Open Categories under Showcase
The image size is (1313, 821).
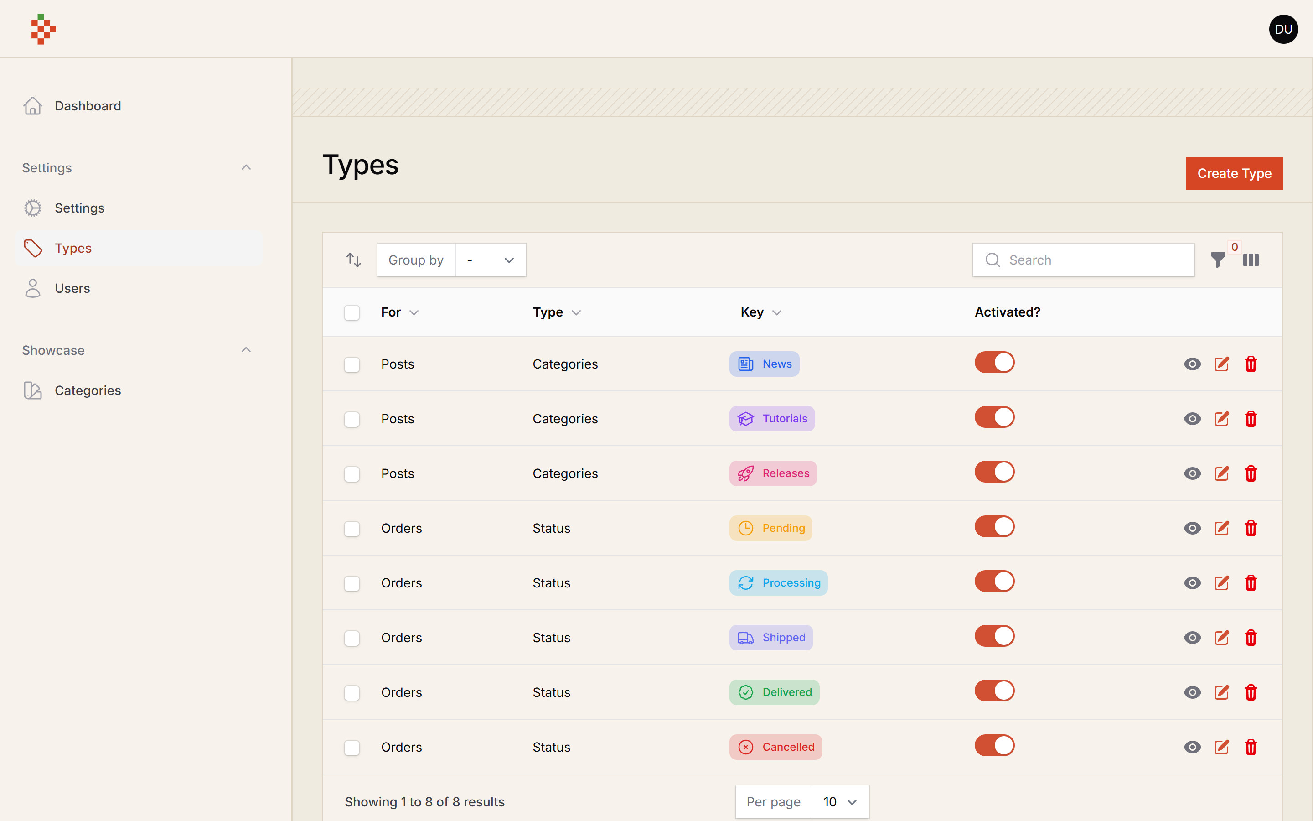coord(139,390)
